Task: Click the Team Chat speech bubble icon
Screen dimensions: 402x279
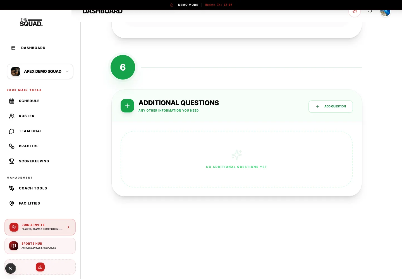Action: click(x=12, y=131)
